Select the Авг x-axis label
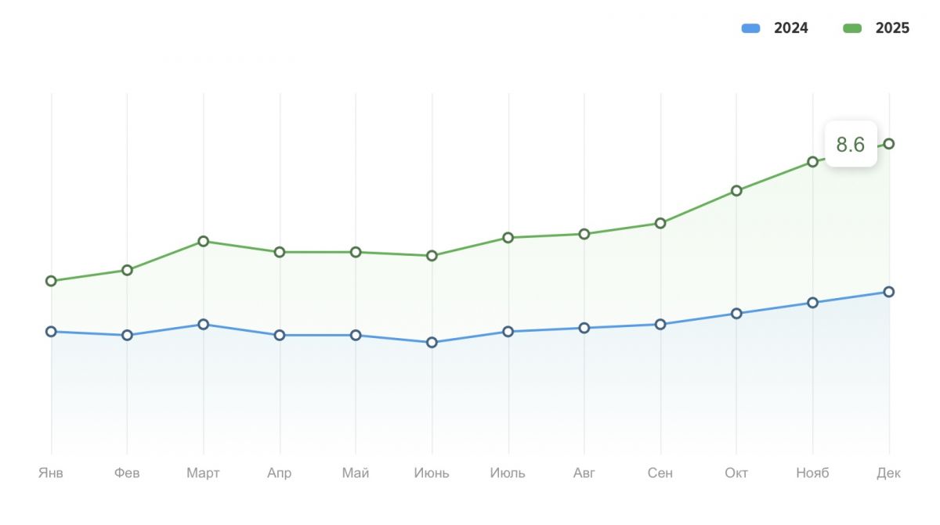Viewport: 940px width, 525px height. pos(584,473)
